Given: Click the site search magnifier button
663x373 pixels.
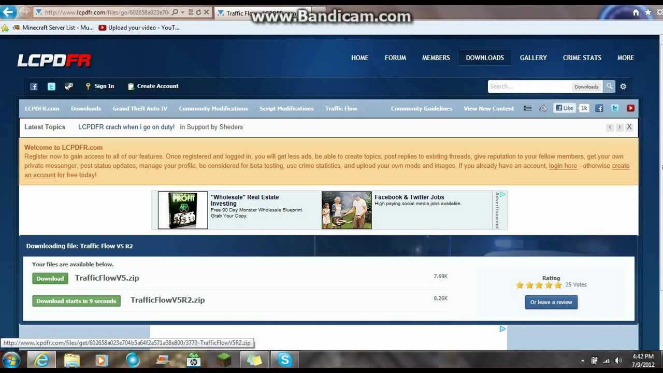Looking at the screenshot, I should coord(609,87).
